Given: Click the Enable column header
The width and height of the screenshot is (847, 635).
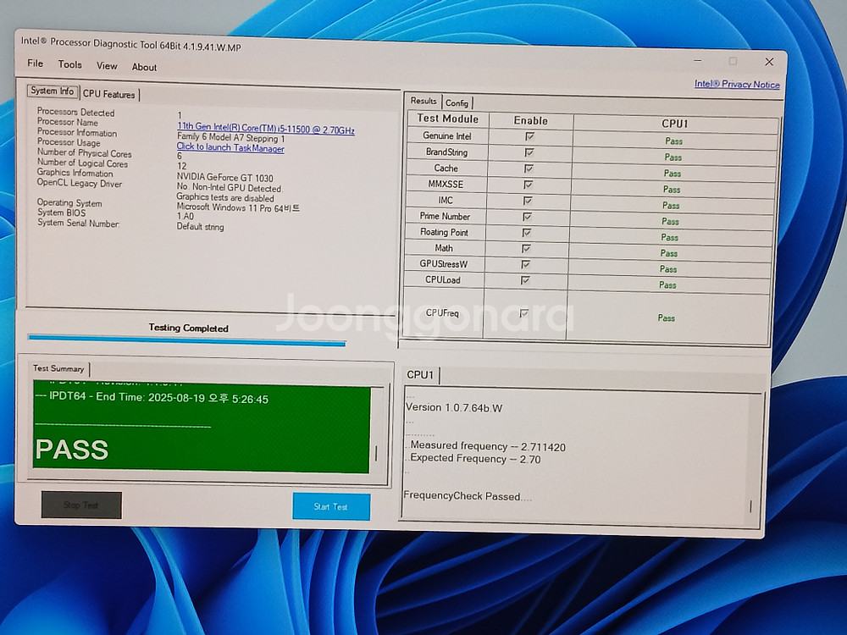Looking at the screenshot, I should [x=530, y=121].
